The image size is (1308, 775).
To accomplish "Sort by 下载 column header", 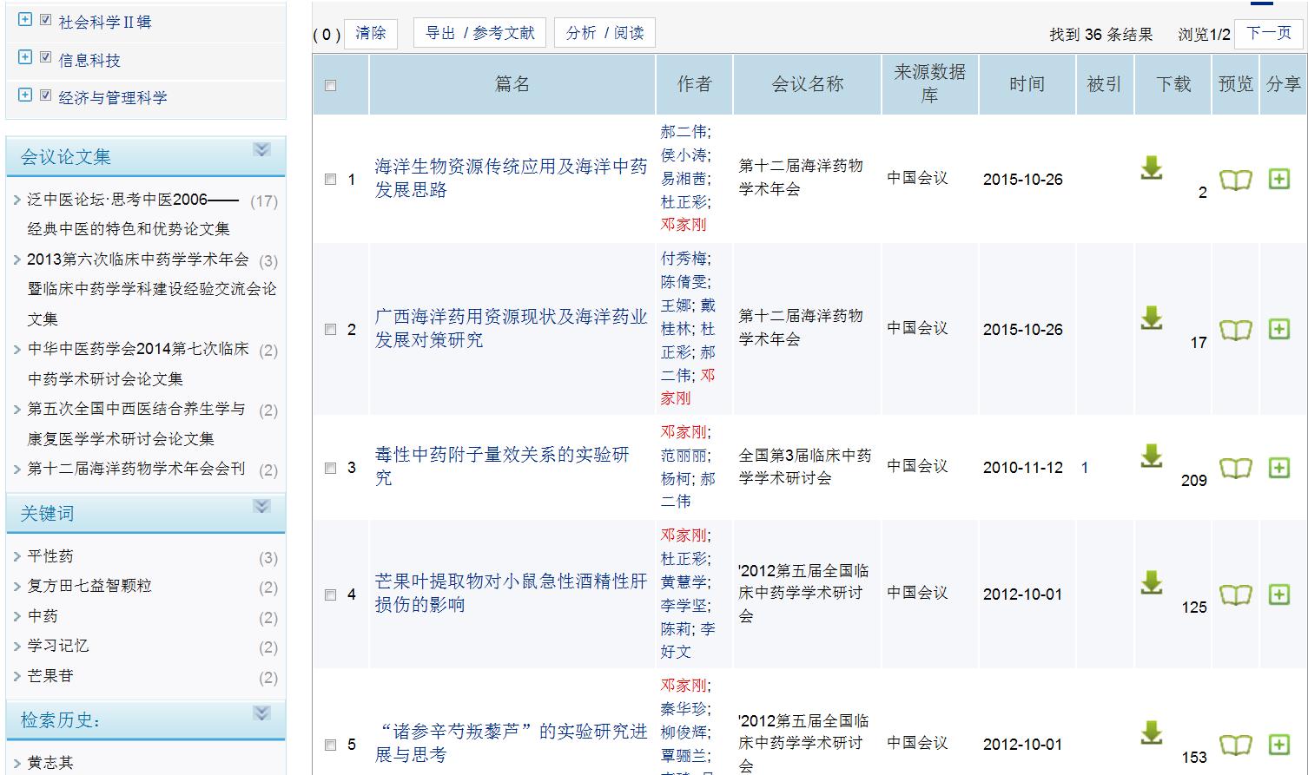I will tap(1173, 84).
